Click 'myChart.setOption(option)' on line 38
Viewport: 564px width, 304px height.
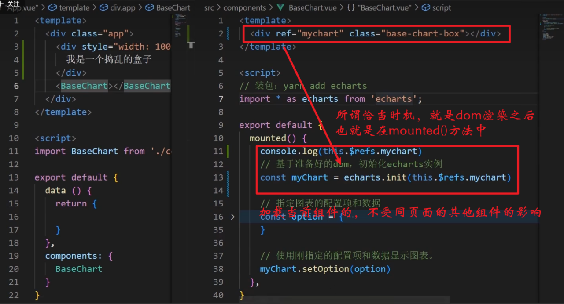tap(325, 269)
